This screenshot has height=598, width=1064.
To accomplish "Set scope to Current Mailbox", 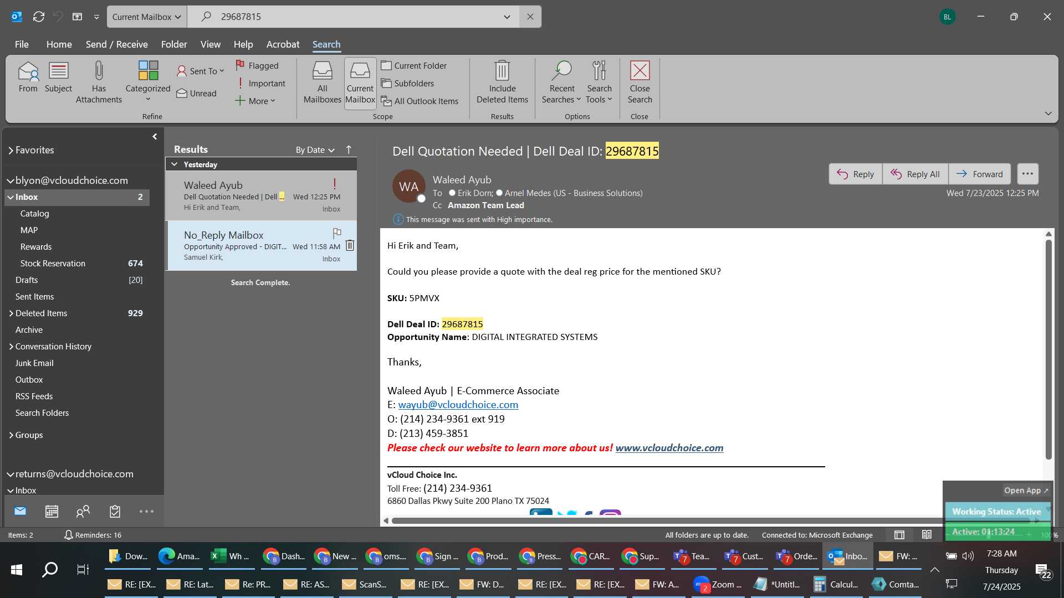I will 360,83.
